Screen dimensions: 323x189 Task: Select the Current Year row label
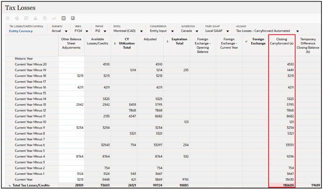pos(24,179)
